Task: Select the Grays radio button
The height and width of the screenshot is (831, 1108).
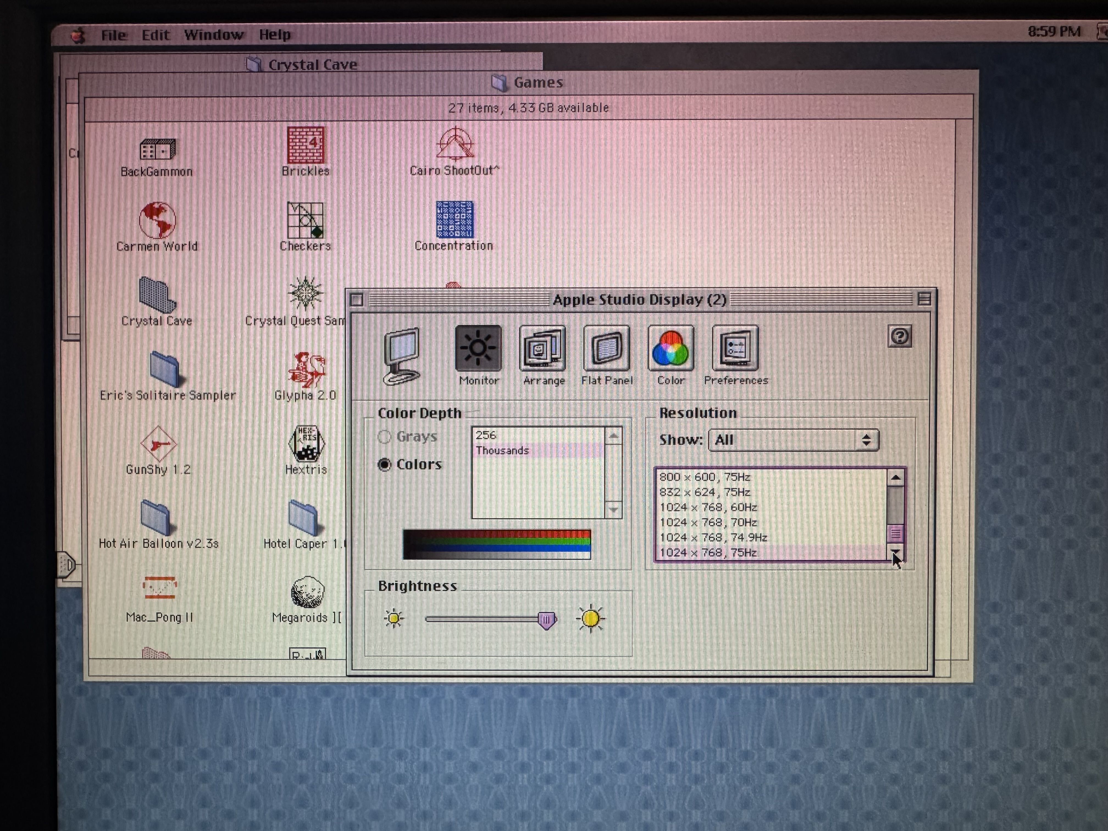Action: pos(385,437)
